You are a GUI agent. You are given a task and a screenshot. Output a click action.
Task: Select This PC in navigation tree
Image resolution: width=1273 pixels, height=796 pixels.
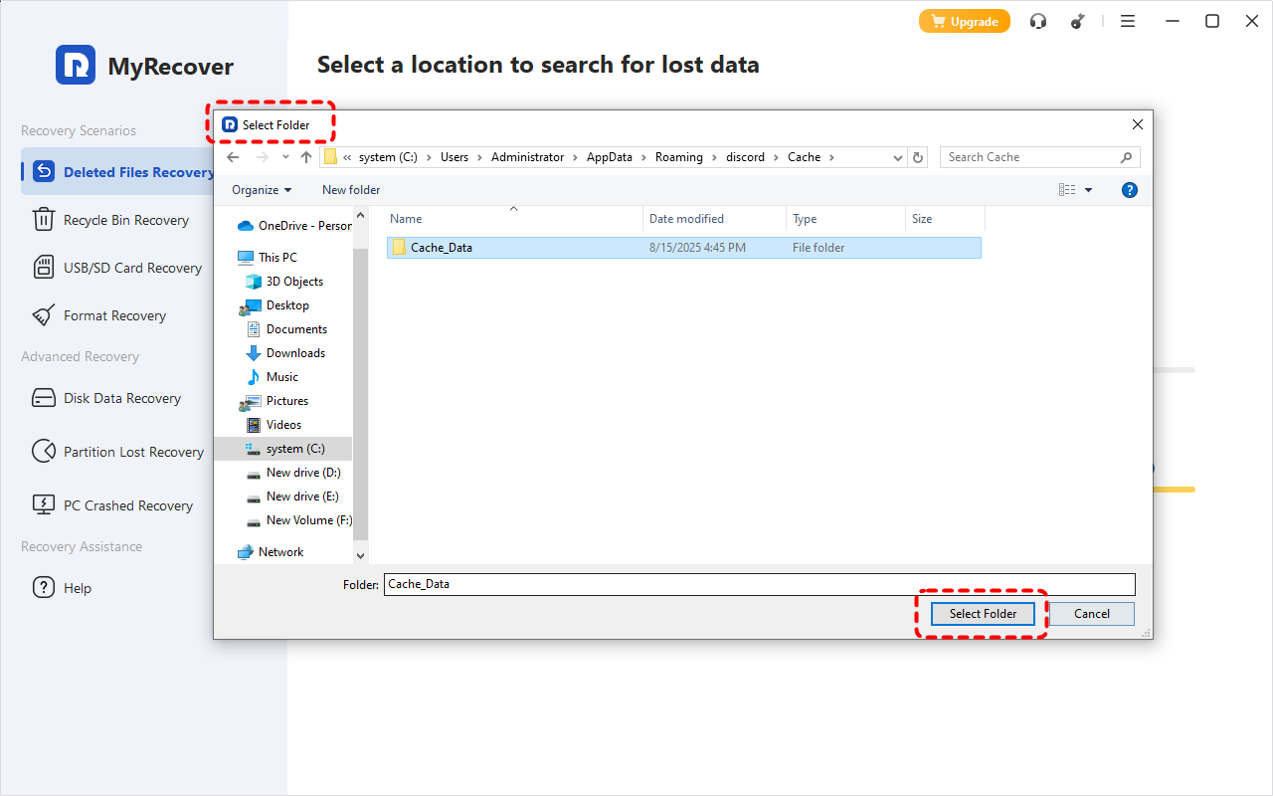pyautogui.click(x=267, y=258)
